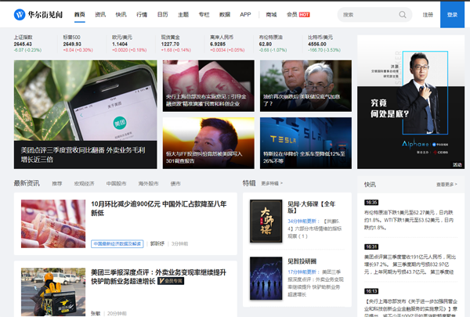Open the 油价再次崩跌 story tile
Image resolution: width=470 pixels, height=317 pixels.
point(305,86)
